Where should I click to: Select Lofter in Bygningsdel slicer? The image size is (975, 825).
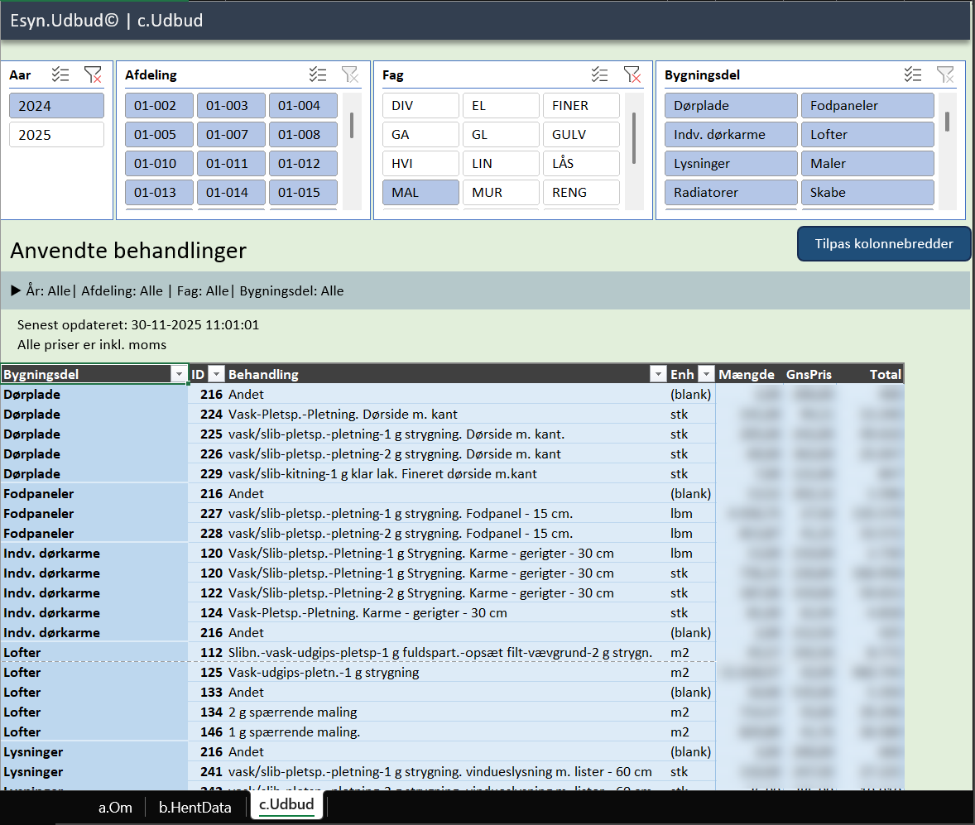pyautogui.click(x=867, y=134)
